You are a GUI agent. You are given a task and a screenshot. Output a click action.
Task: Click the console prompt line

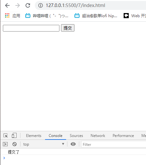click(x=73, y=158)
